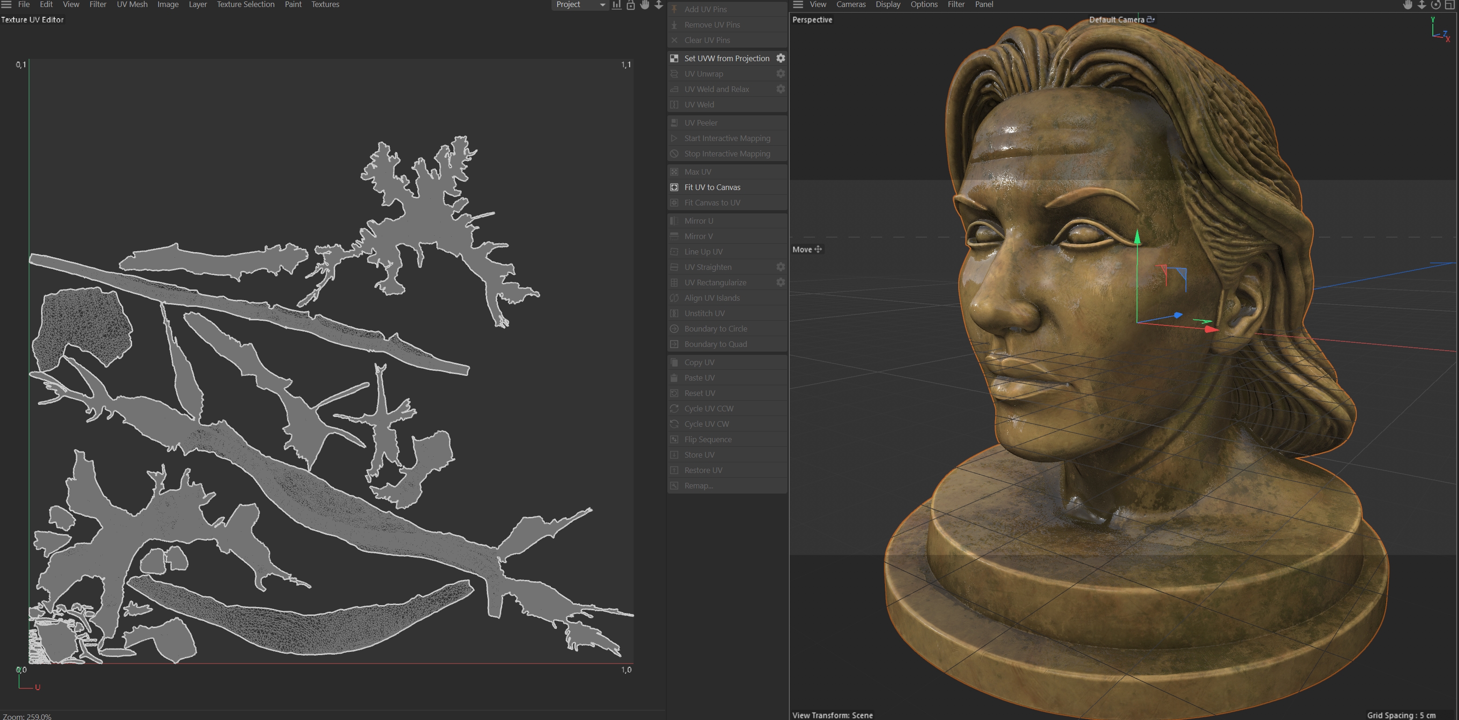Click the Fit UV to Canvas command
The image size is (1459, 720).
pyautogui.click(x=712, y=187)
